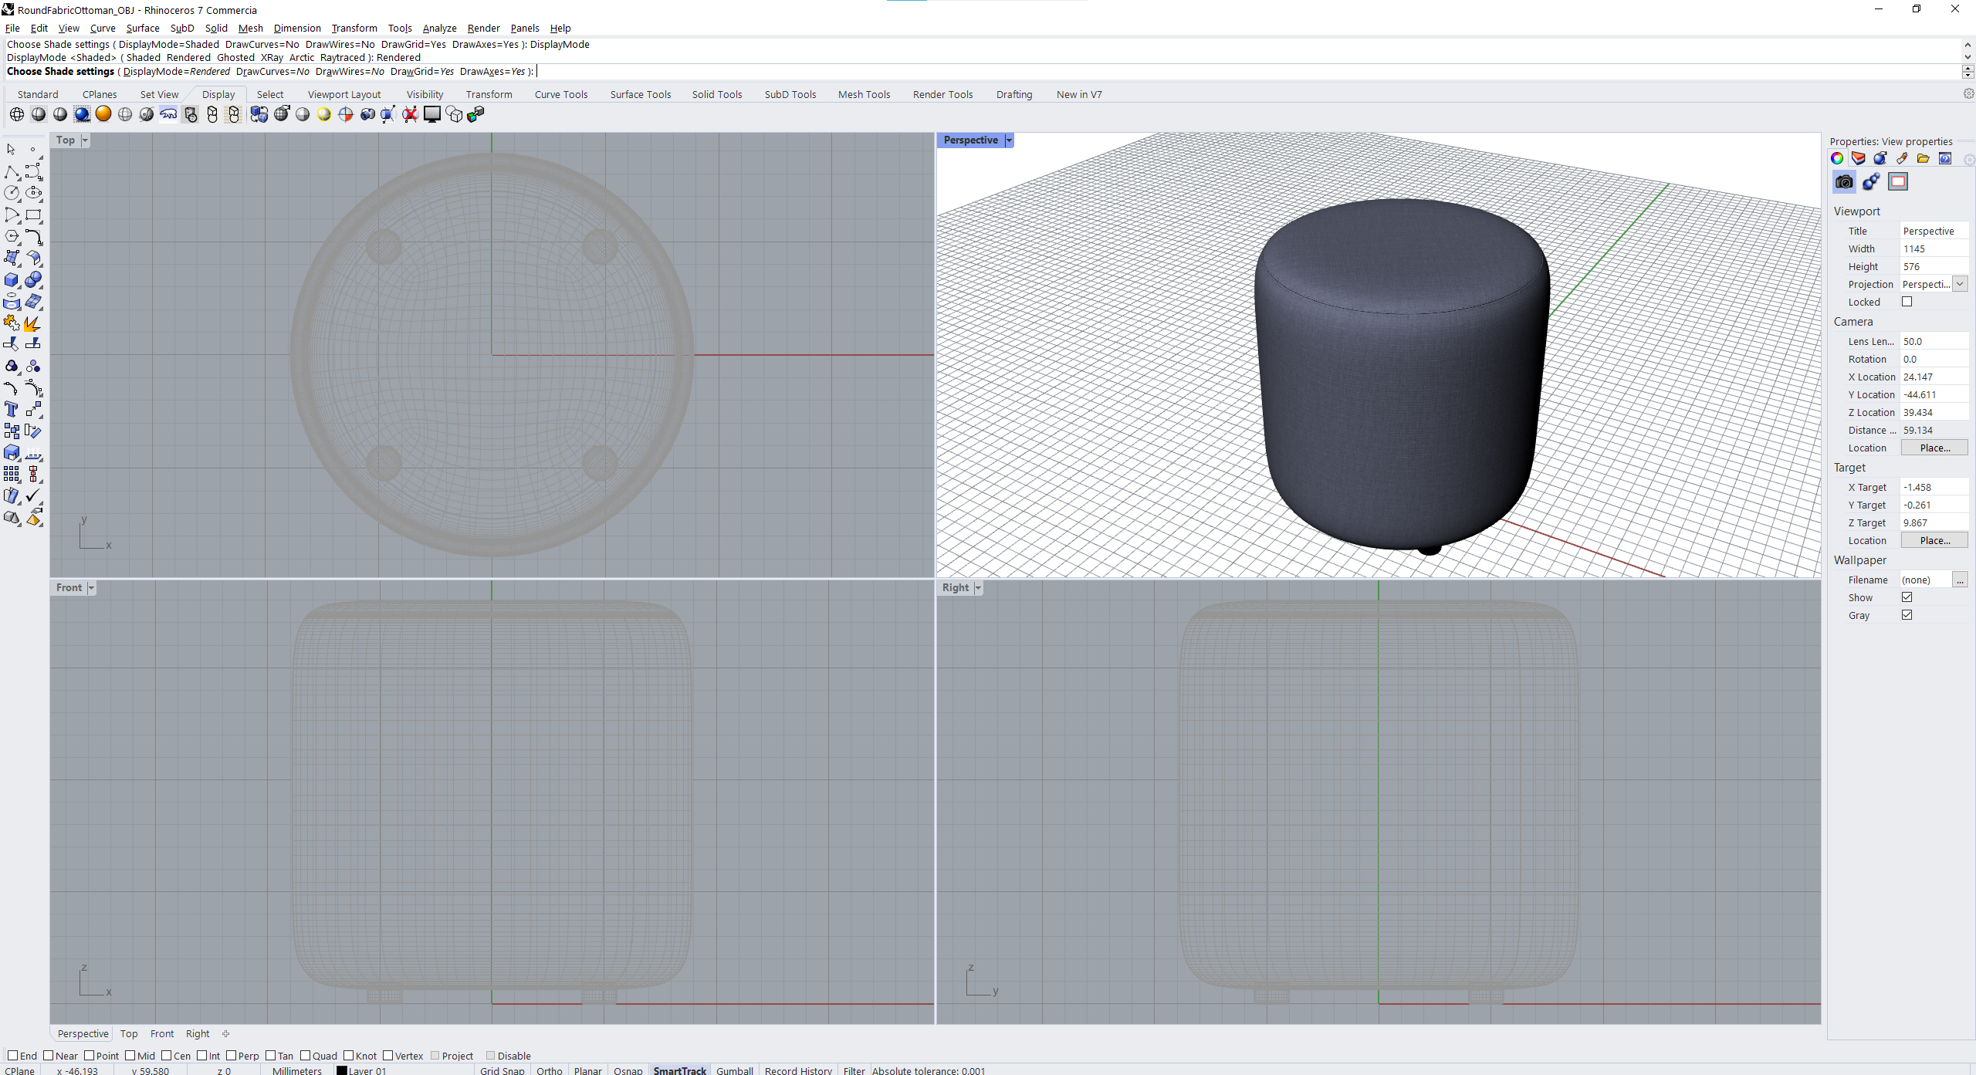Click the black Layer 01 color swatch
Viewport: 1976px width, 1075px height.
(342, 1070)
